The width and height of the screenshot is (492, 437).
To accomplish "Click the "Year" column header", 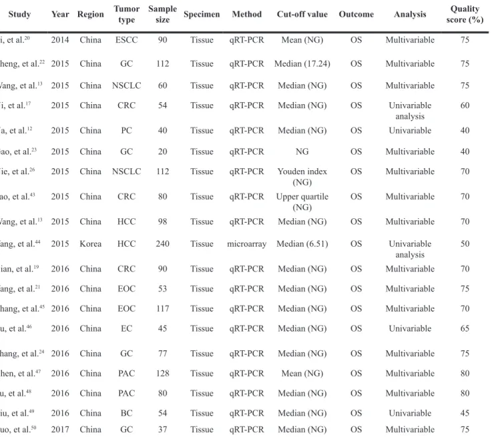I will (x=60, y=14).
